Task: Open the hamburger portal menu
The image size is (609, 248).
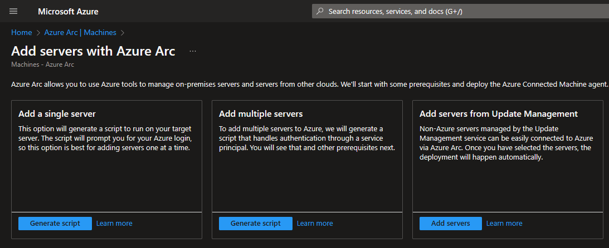Action: point(13,11)
